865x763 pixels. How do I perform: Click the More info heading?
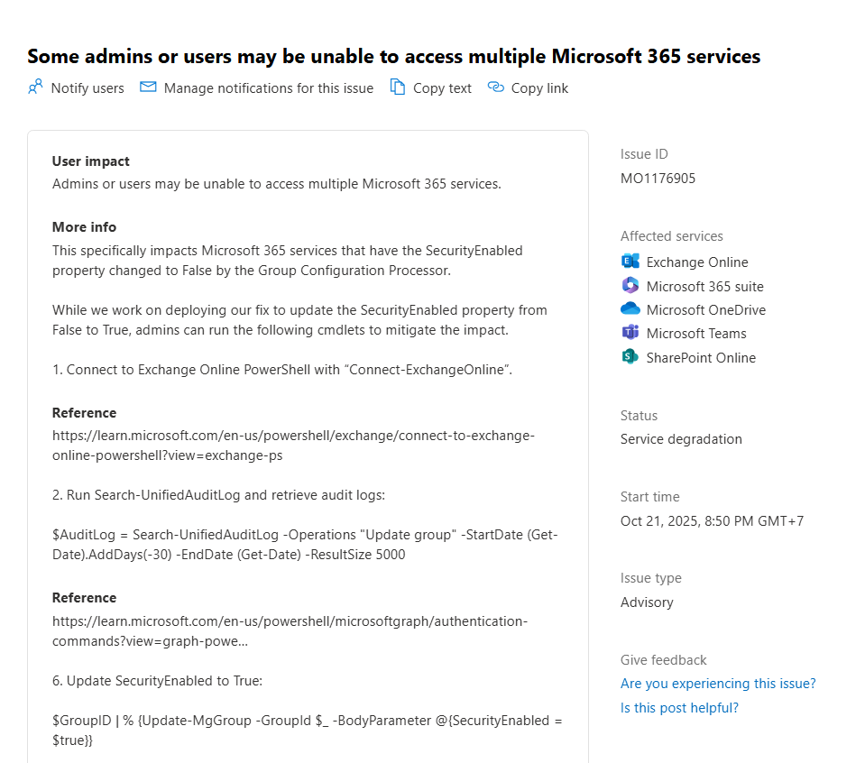84,227
